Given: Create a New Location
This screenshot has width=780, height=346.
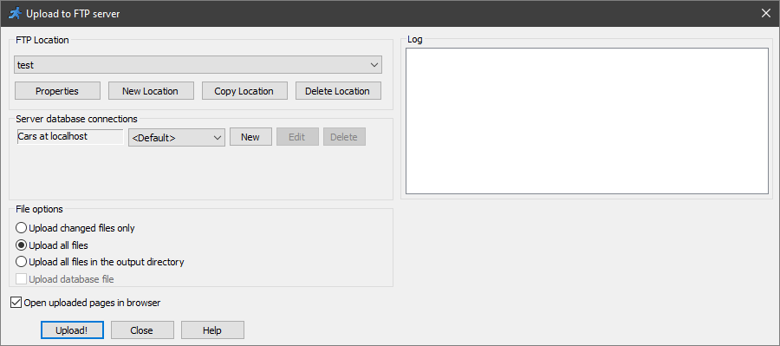Looking at the screenshot, I should (x=151, y=91).
